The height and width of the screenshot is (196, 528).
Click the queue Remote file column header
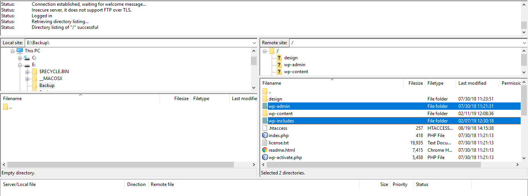click(x=254, y=184)
